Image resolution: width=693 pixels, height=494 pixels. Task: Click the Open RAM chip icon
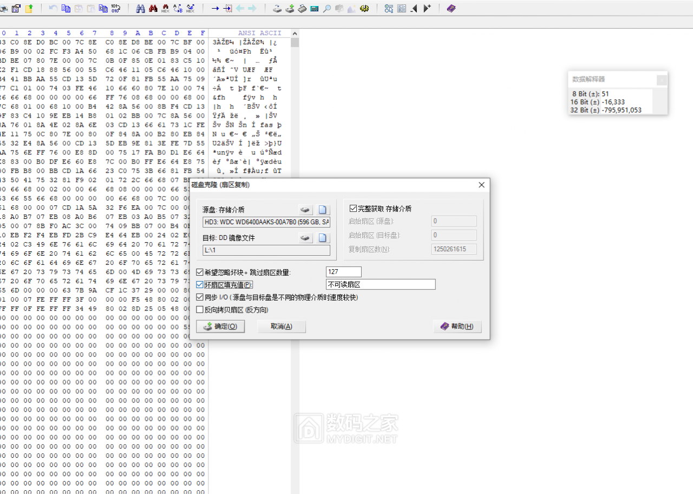pos(302,8)
